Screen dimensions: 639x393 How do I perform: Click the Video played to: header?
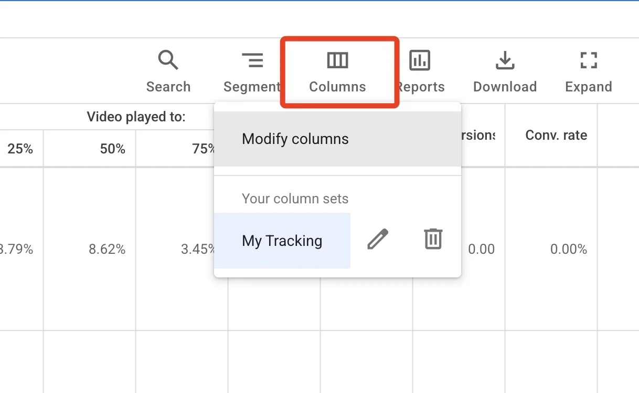click(x=136, y=117)
